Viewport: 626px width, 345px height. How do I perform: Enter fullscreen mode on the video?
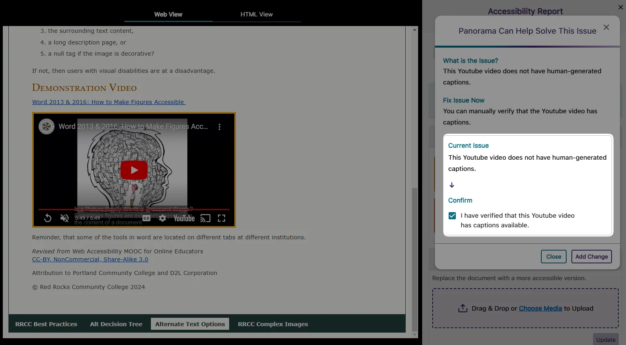pyautogui.click(x=222, y=218)
